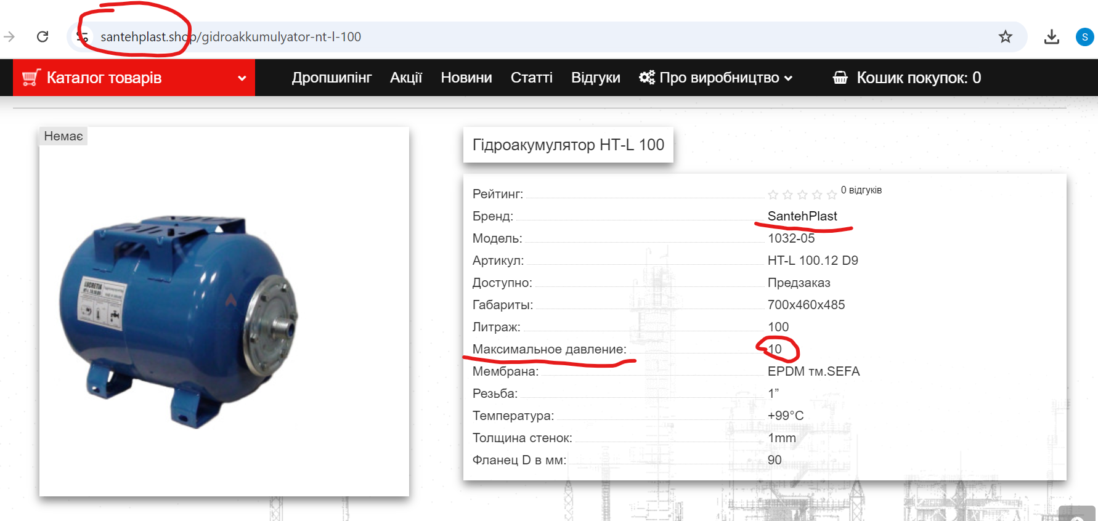Click the site information icon in address bar
Image resolution: width=1098 pixels, height=521 pixels.
coord(83,37)
